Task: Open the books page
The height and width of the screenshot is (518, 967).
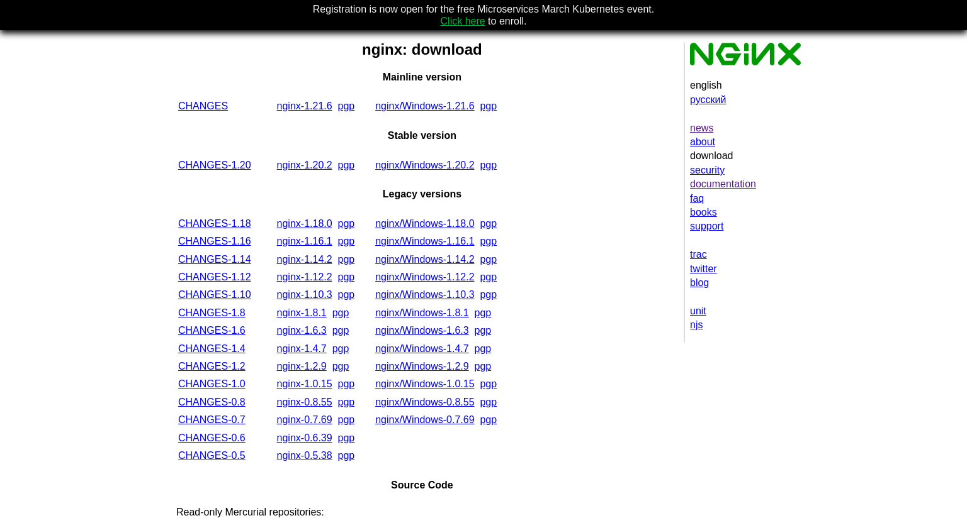Action: 703,212
